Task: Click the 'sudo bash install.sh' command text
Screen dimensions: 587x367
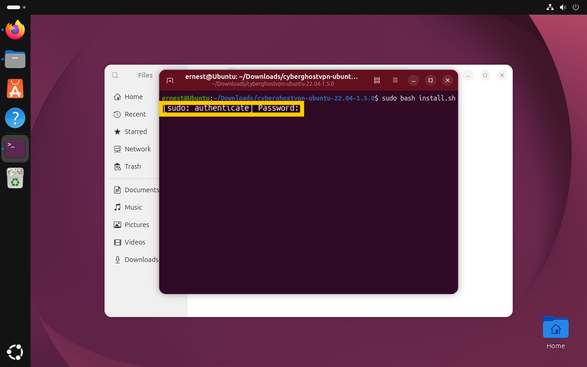Action: pos(419,98)
